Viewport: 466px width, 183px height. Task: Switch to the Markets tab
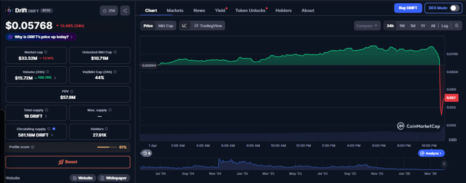click(x=175, y=10)
